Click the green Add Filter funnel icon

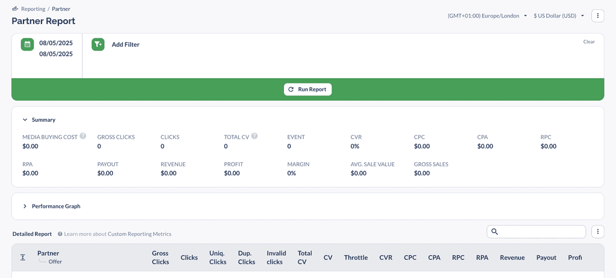pyautogui.click(x=98, y=44)
